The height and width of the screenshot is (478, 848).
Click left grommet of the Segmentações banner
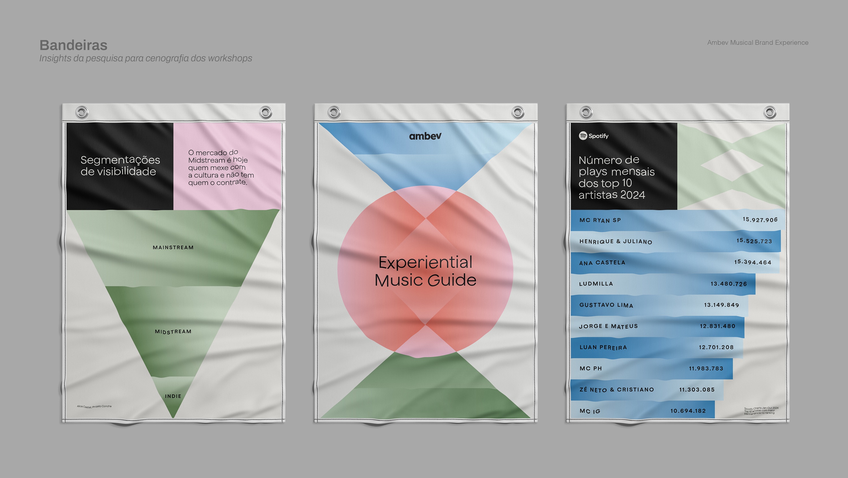pyautogui.click(x=82, y=112)
